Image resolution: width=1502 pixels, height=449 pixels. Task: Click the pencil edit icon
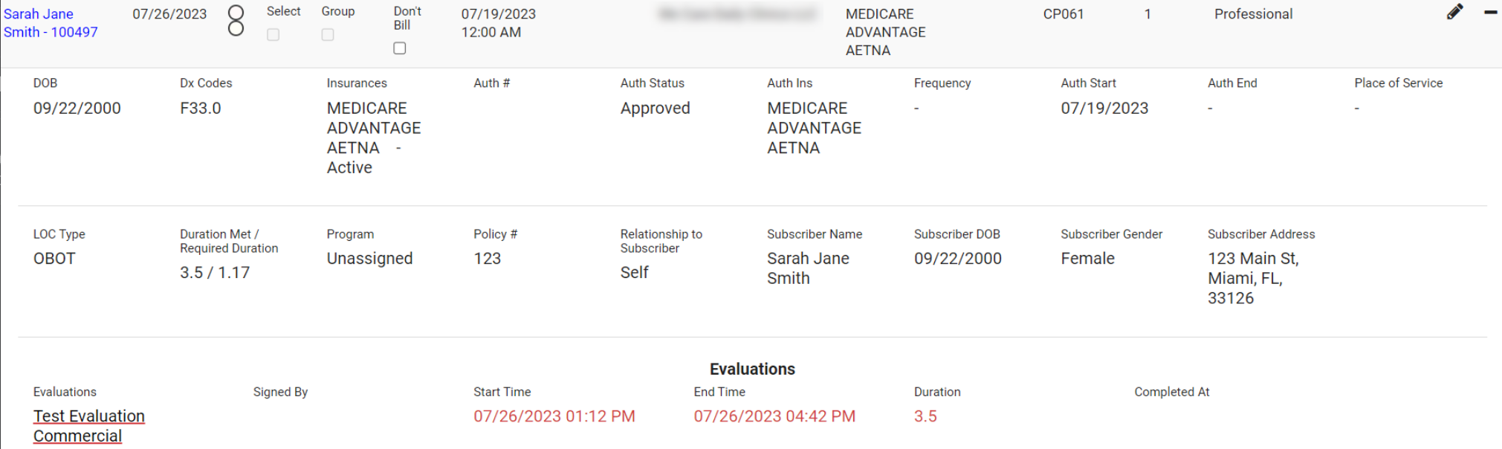click(x=1454, y=12)
